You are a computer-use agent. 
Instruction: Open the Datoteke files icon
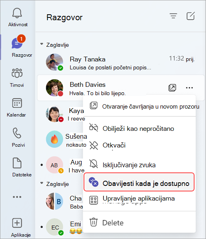pyautogui.click(x=17, y=163)
